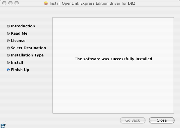Image resolution: width=180 pixels, height=128 pixels.
Task: Click the Go Back button
Action: pyautogui.click(x=133, y=120)
